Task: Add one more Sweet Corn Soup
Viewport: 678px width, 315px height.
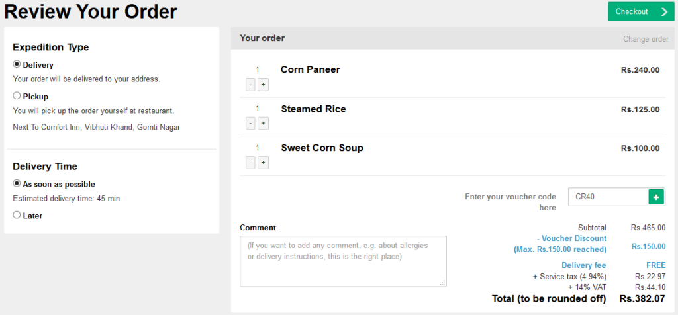Action: click(263, 163)
